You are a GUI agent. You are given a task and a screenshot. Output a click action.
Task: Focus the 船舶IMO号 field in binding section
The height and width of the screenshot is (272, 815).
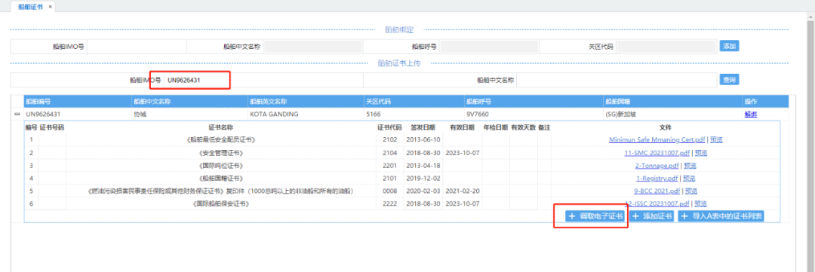coord(137,46)
